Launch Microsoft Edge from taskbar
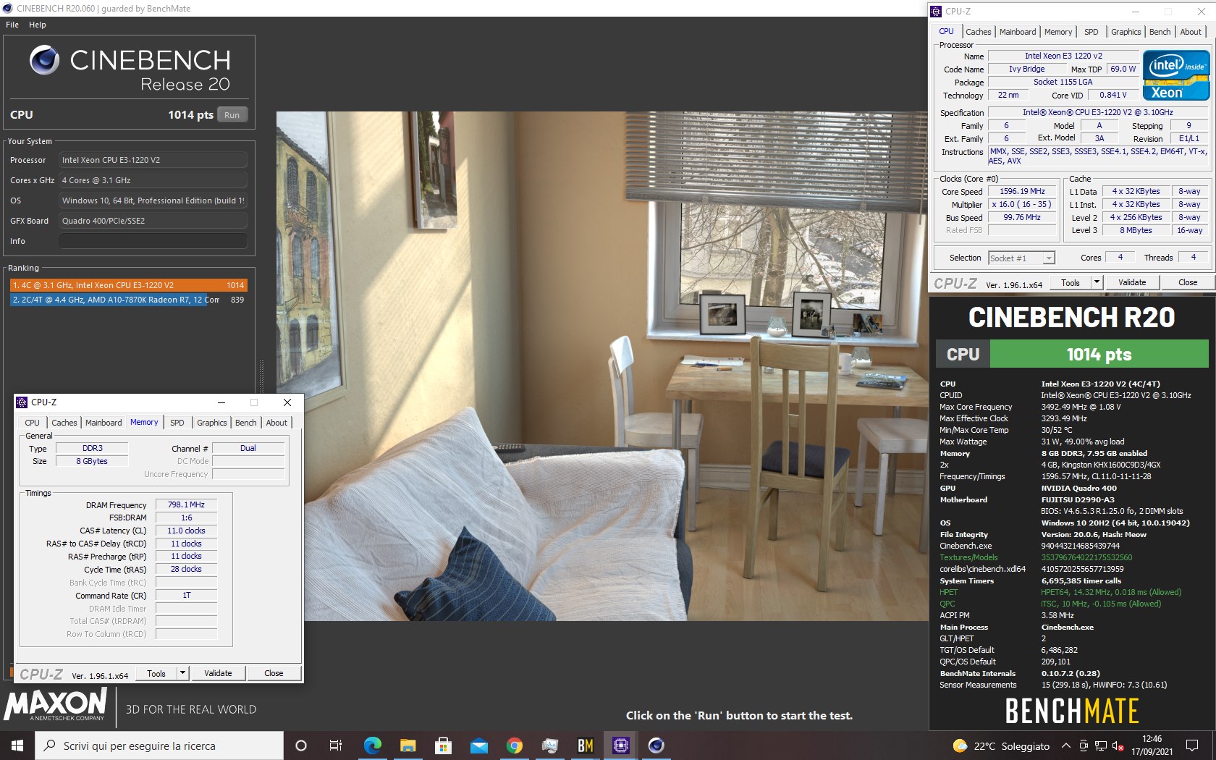1216x760 pixels. [372, 746]
